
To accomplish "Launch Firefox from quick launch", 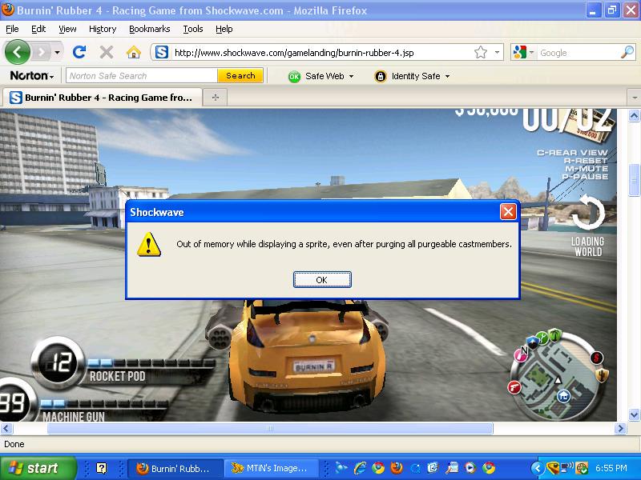I will (396, 468).
